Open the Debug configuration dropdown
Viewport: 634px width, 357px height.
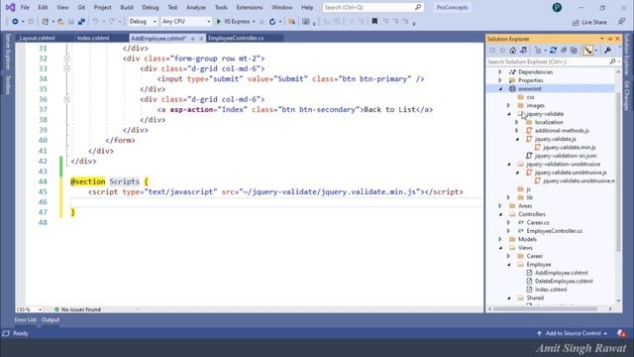(x=143, y=22)
